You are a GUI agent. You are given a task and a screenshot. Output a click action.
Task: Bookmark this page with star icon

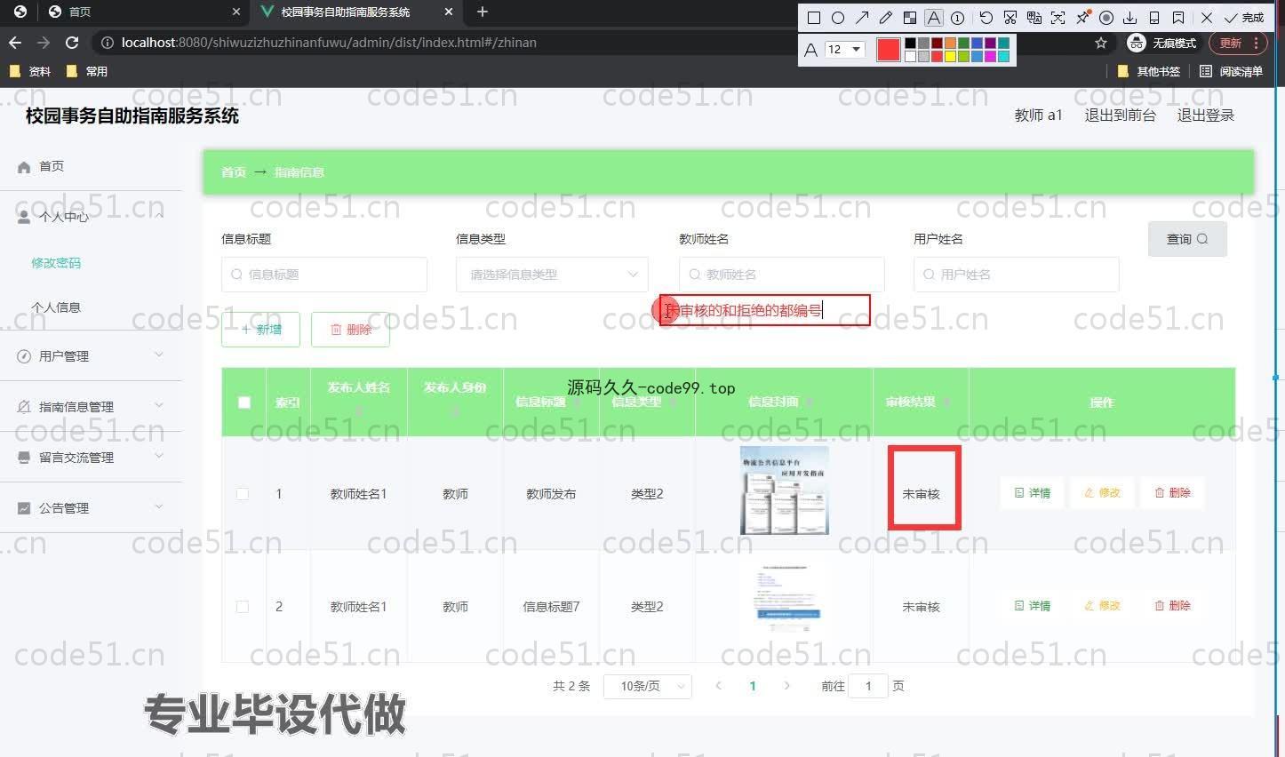coord(1101,43)
